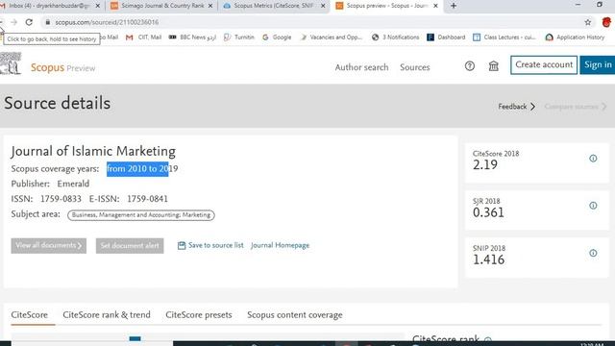Open the Google bookmark
This screenshot has width=615, height=346.
pyautogui.click(x=277, y=37)
